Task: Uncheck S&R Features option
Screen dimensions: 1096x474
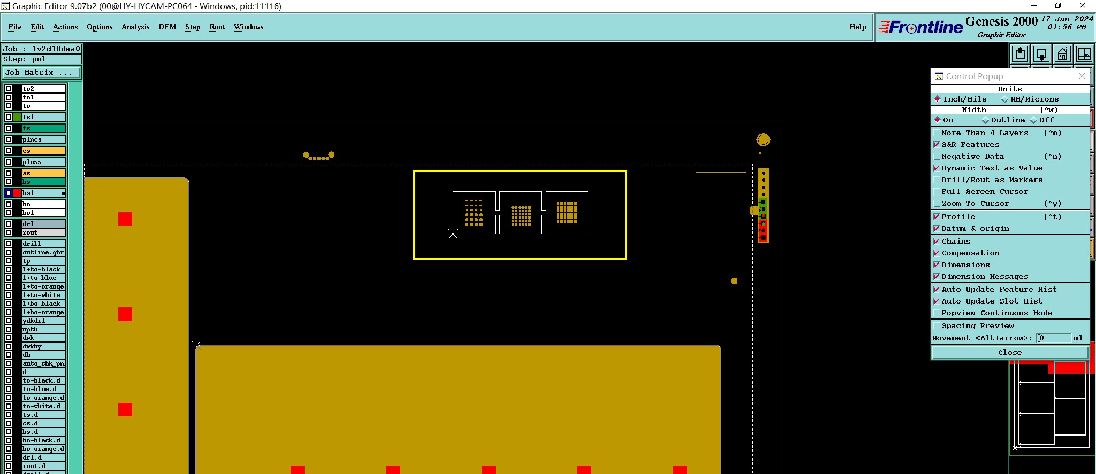Action: point(937,145)
